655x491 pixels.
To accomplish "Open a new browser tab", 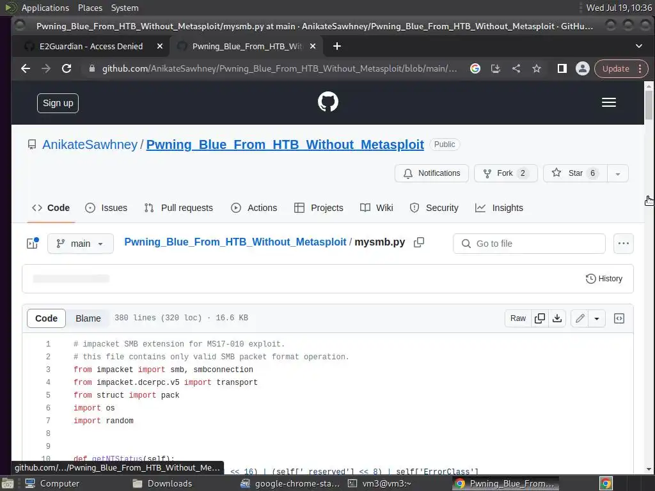I will [x=336, y=46].
